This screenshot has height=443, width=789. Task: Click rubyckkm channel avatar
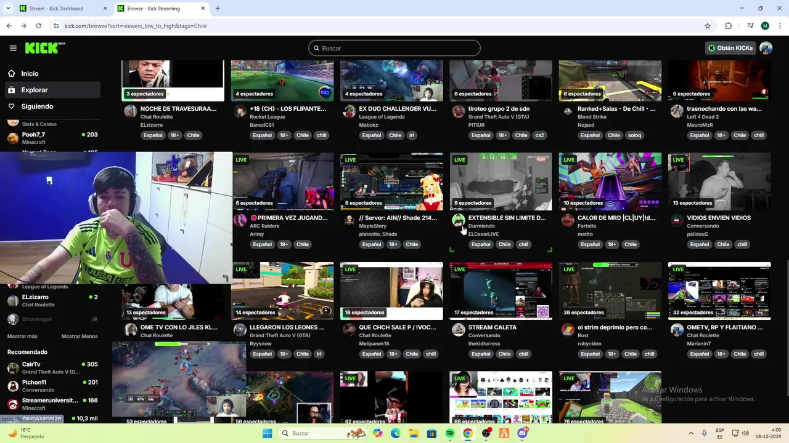(568, 330)
